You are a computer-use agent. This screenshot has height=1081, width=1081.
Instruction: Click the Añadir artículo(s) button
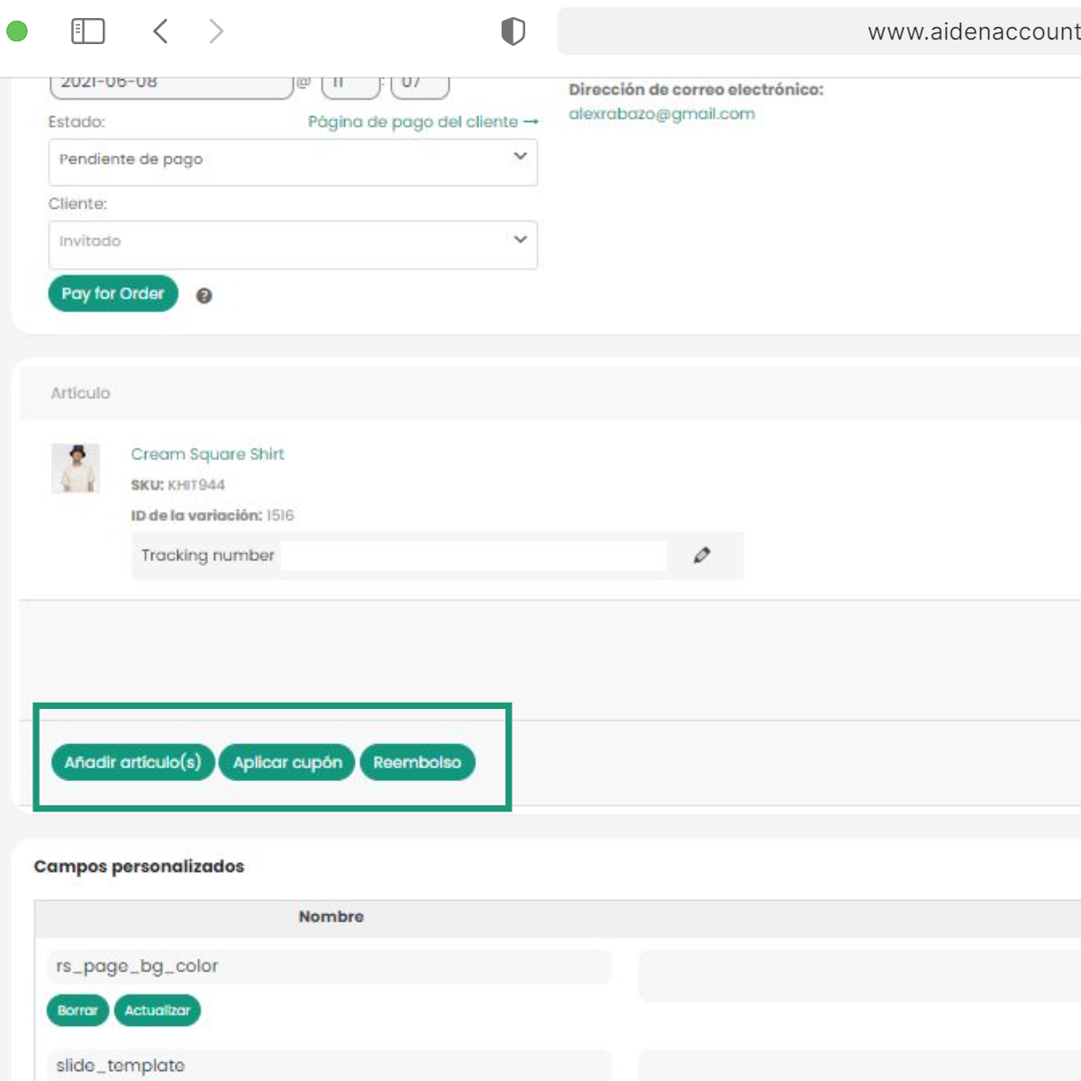tap(132, 762)
